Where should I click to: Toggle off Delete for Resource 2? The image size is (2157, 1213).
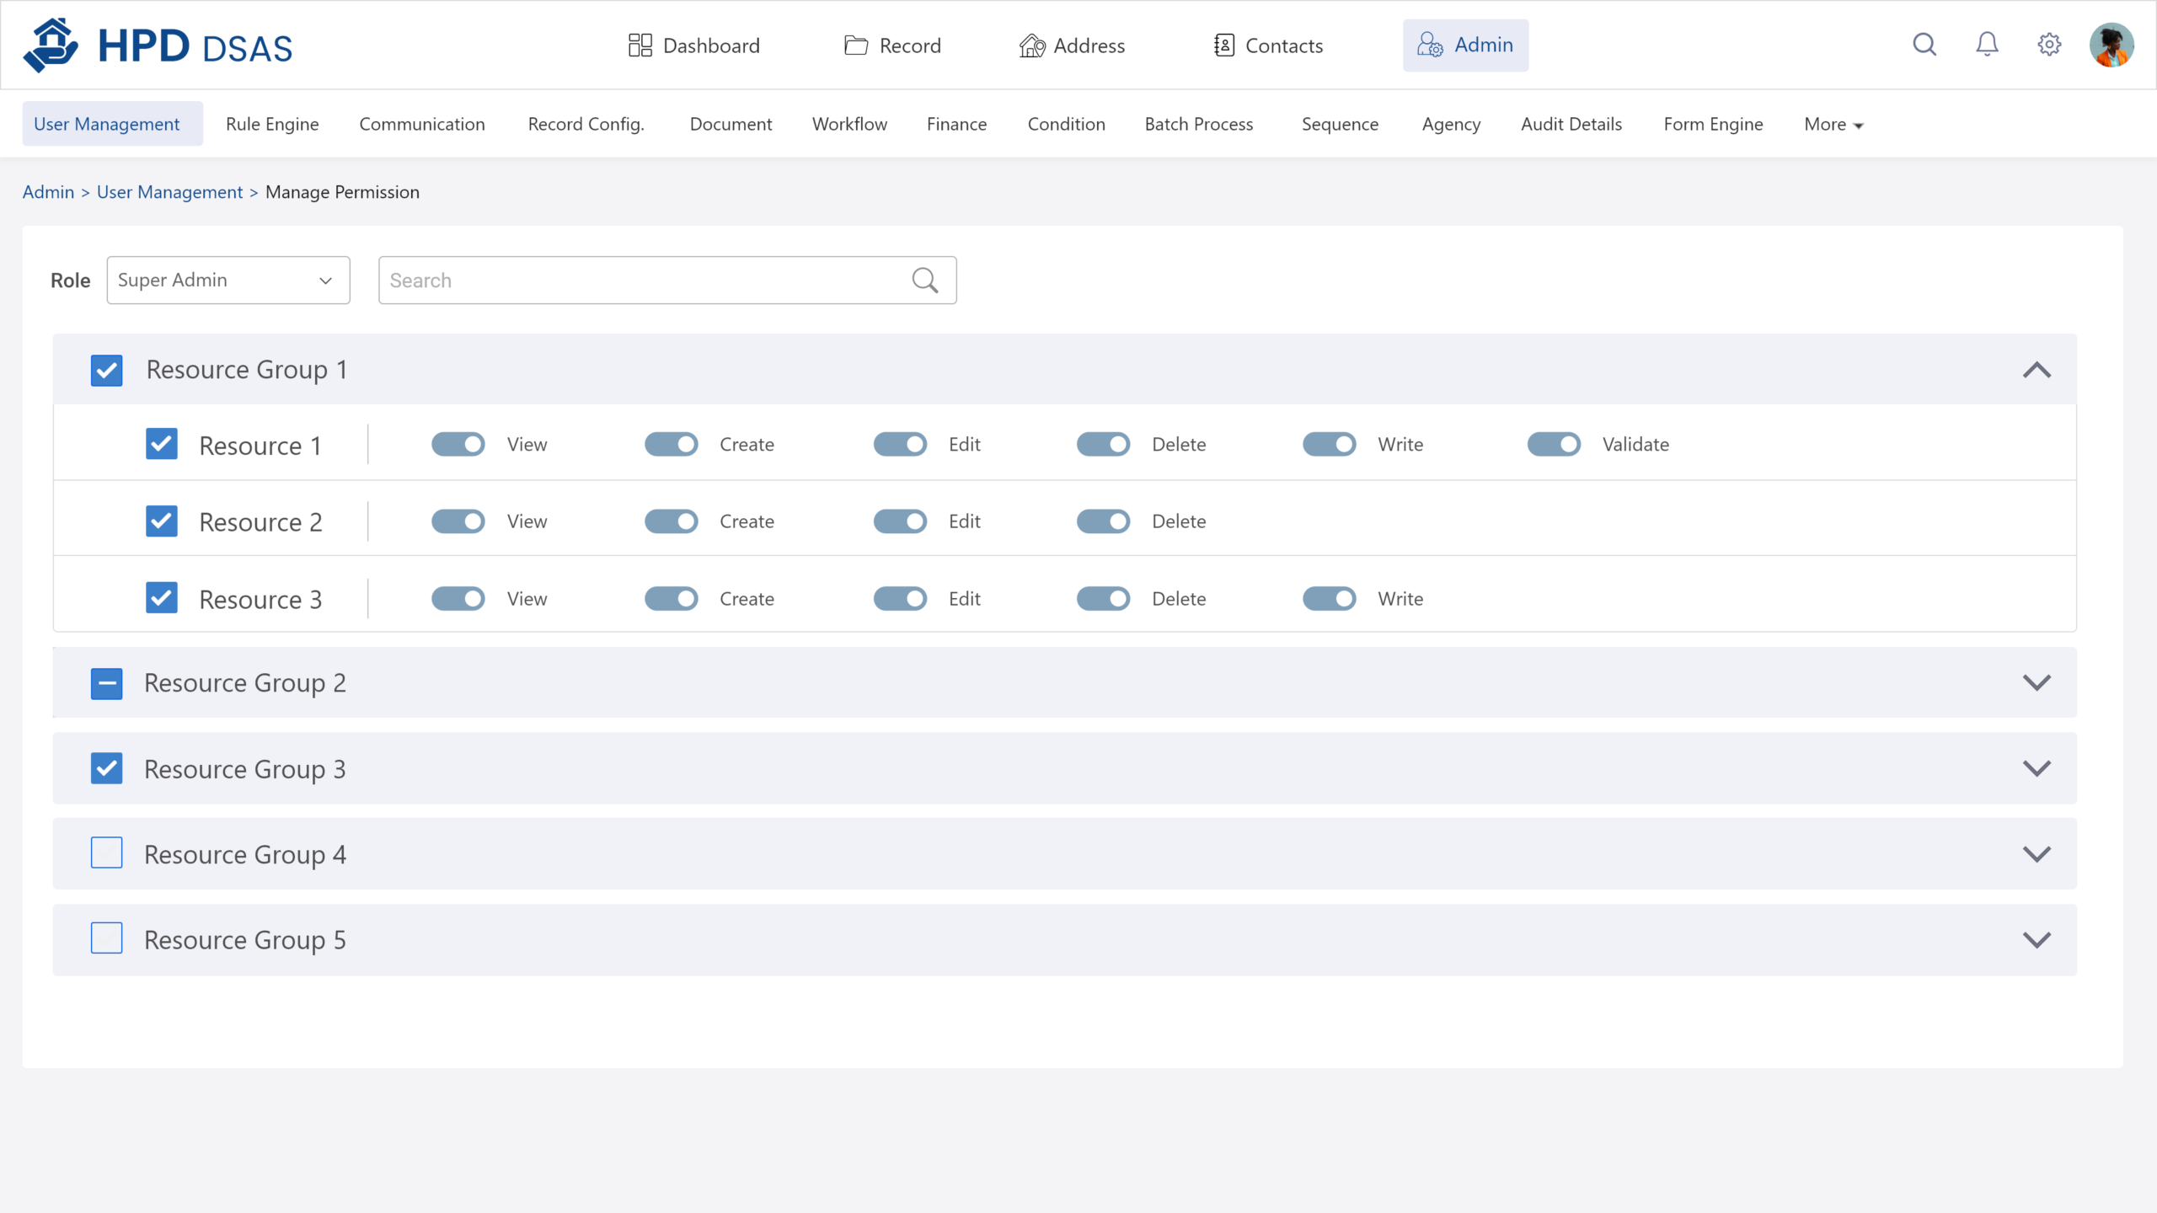click(x=1103, y=521)
